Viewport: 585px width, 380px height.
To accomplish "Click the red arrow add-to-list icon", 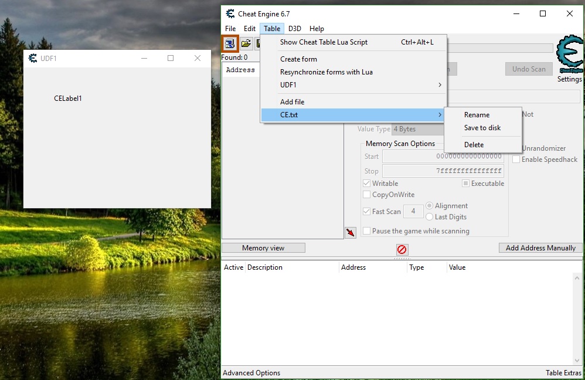I will [x=350, y=233].
